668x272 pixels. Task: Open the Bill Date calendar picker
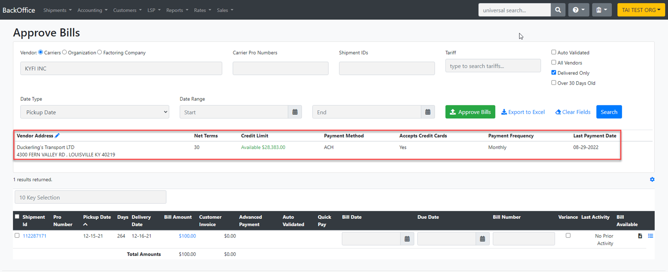pos(407,239)
